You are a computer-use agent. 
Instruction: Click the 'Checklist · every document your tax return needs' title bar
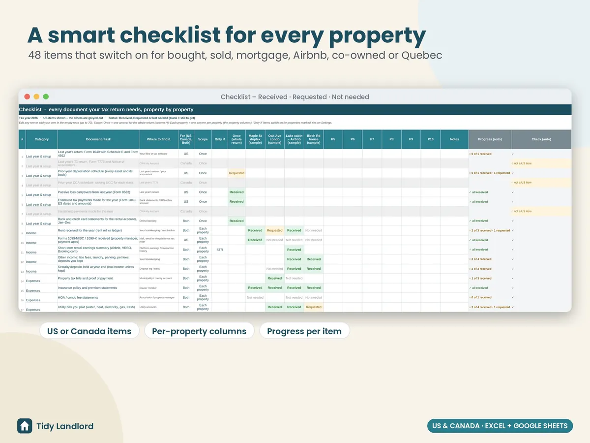point(295,109)
